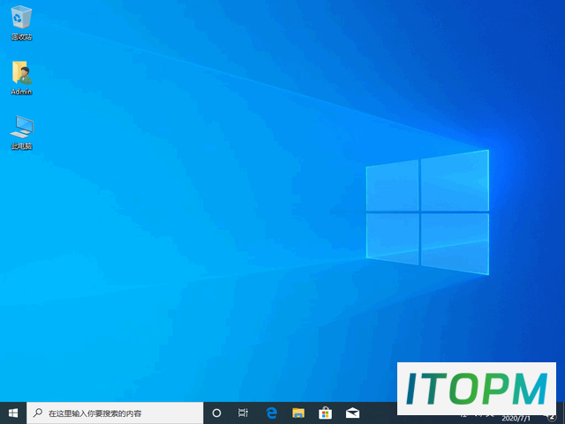Image resolution: width=565 pixels, height=424 pixels.
Task: Launch Microsoft Store from the taskbar
Action: [x=326, y=413]
